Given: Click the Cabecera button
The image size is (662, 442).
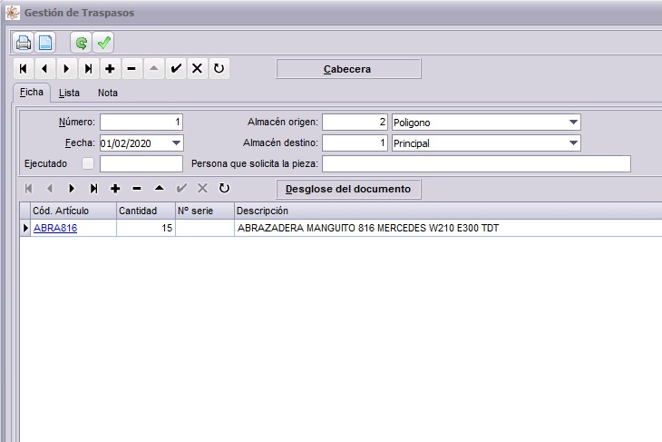Looking at the screenshot, I should coord(348,68).
